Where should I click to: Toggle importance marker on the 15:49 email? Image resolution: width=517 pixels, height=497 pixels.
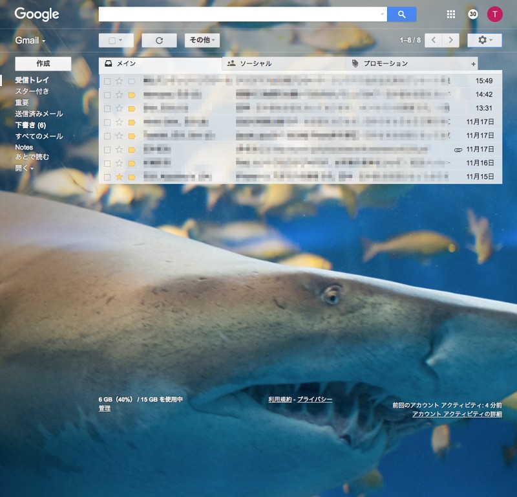(x=132, y=82)
